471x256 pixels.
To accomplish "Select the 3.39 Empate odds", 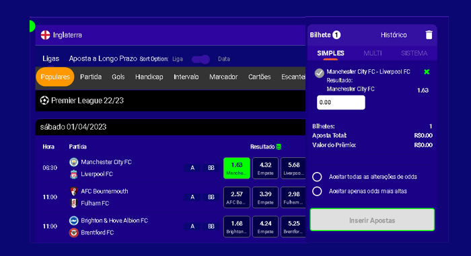I will [265, 197].
